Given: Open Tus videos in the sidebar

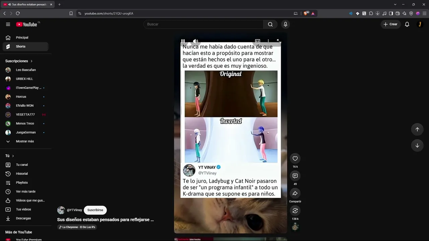Looking at the screenshot, I should [x=25, y=209].
